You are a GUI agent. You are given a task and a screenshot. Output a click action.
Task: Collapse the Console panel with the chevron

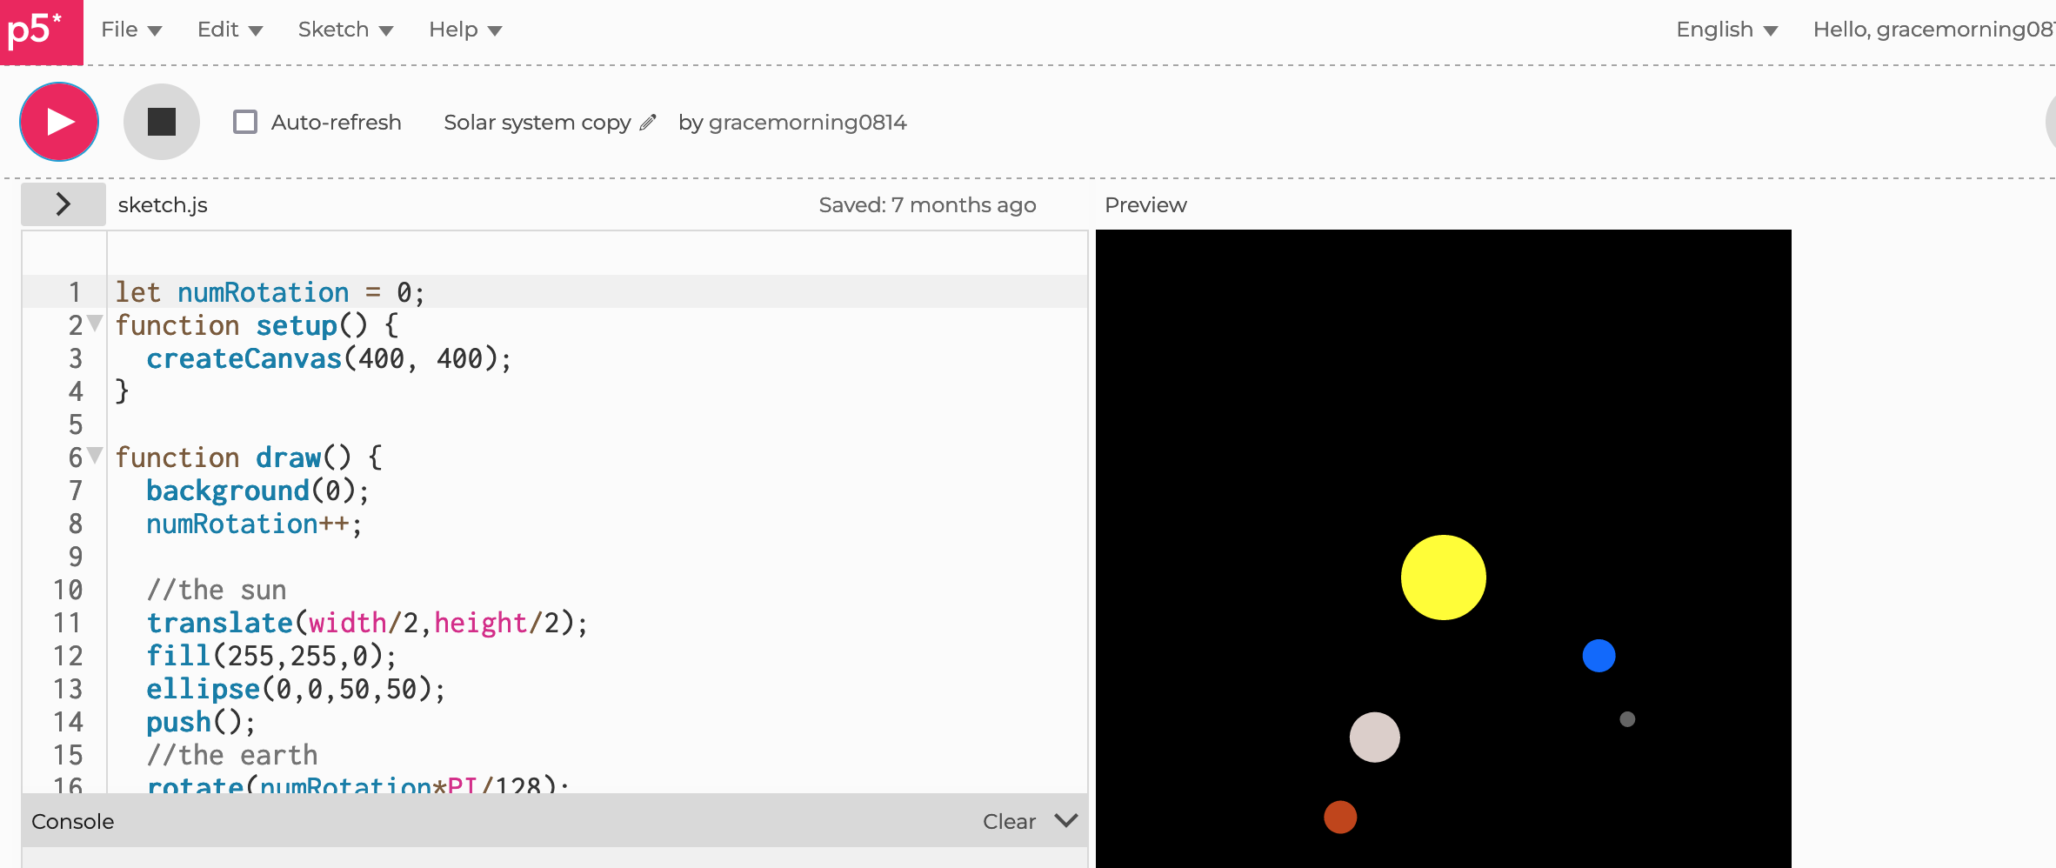(x=1065, y=820)
